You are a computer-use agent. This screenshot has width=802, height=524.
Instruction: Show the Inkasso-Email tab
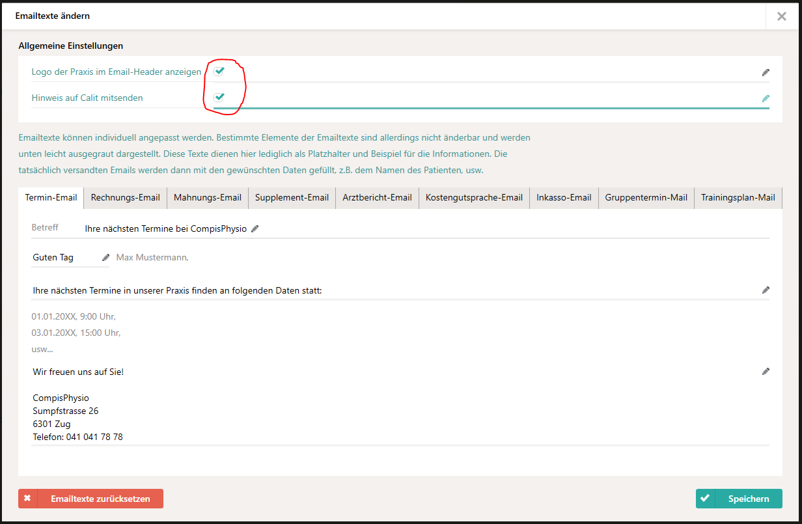tap(564, 198)
